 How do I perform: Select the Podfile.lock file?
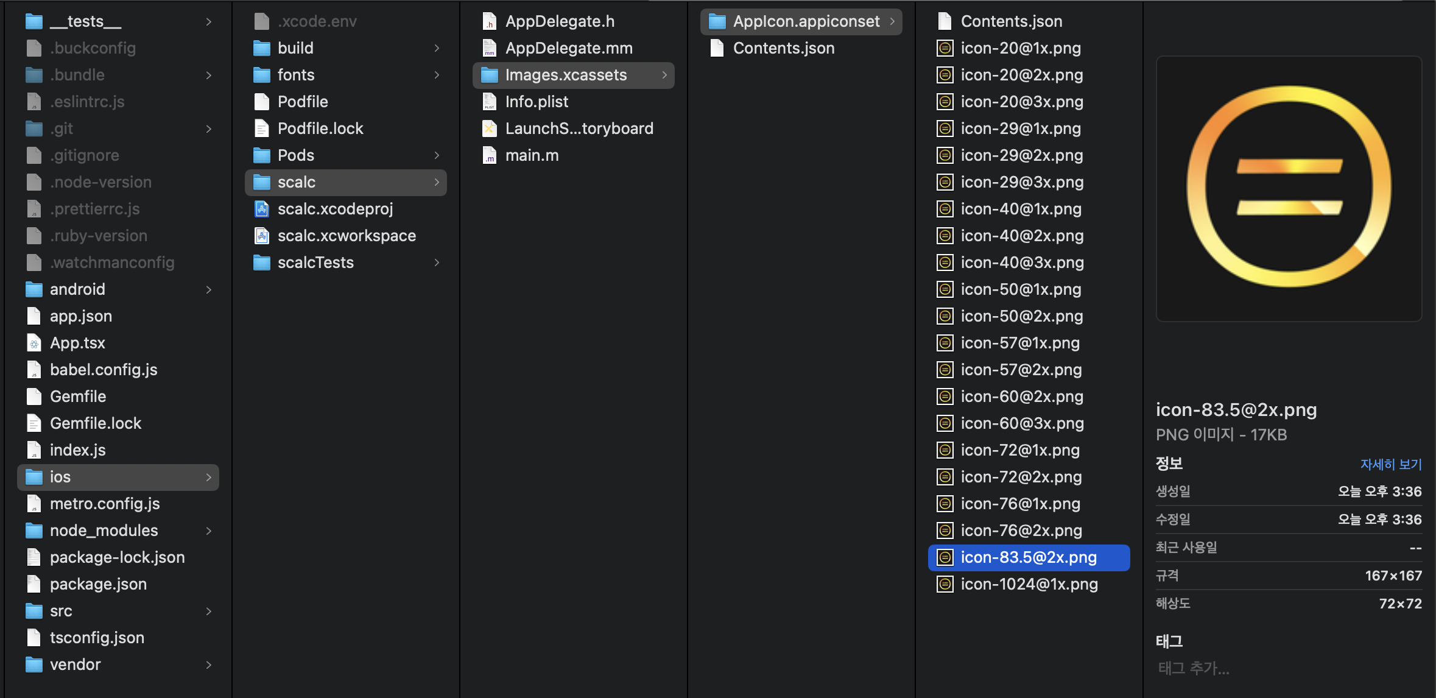(x=320, y=129)
